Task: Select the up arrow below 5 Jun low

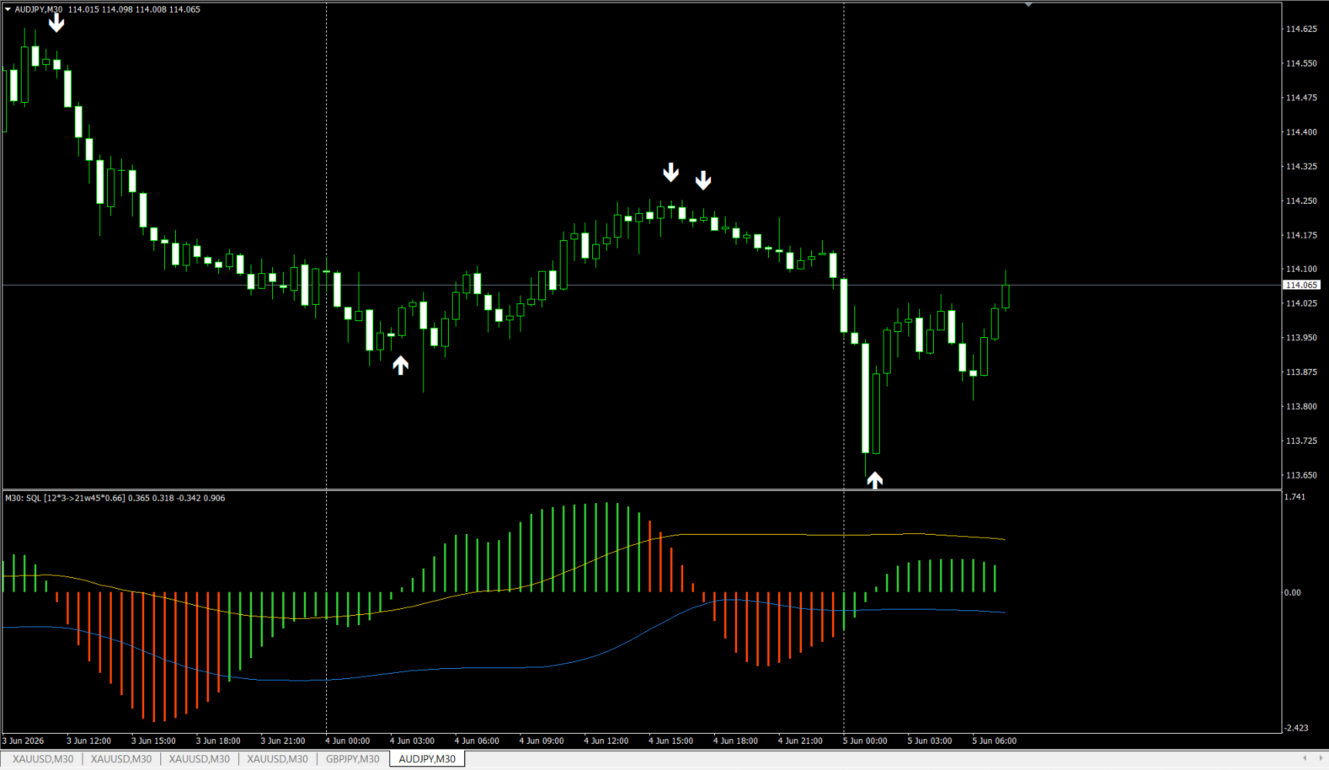Action: pyautogui.click(x=875, y=479)
